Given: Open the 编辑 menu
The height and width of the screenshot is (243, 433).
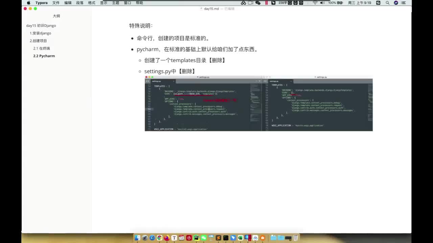Looking at the screenshot, I should click(68, 3).
